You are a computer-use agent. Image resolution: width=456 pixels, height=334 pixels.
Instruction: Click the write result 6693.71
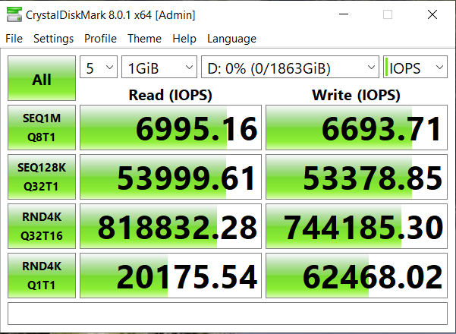pyautogui.click(x=357, y=128)
